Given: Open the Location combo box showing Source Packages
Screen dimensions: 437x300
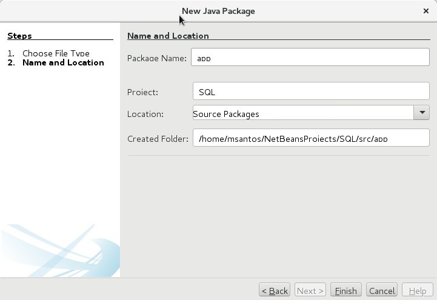Looking at the screenshot, I should [302, 113].
